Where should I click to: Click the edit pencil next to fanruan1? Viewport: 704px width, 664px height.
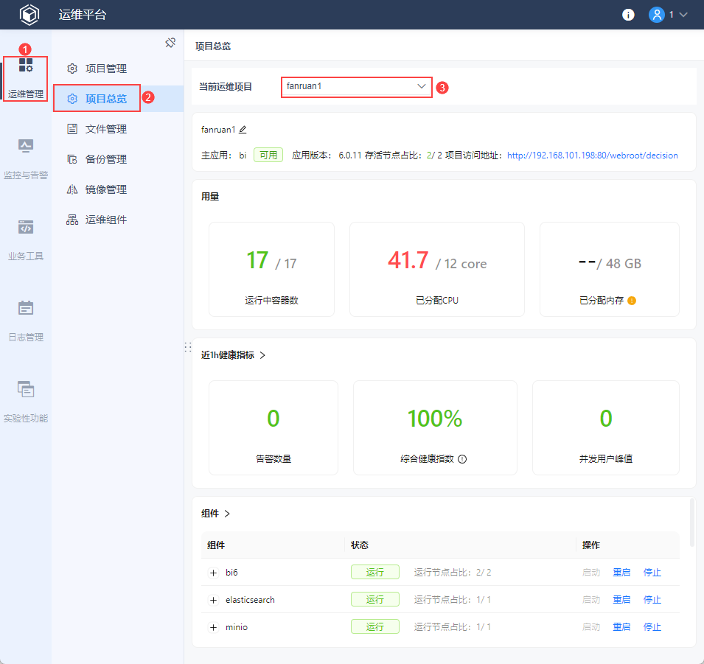point(243,130)
